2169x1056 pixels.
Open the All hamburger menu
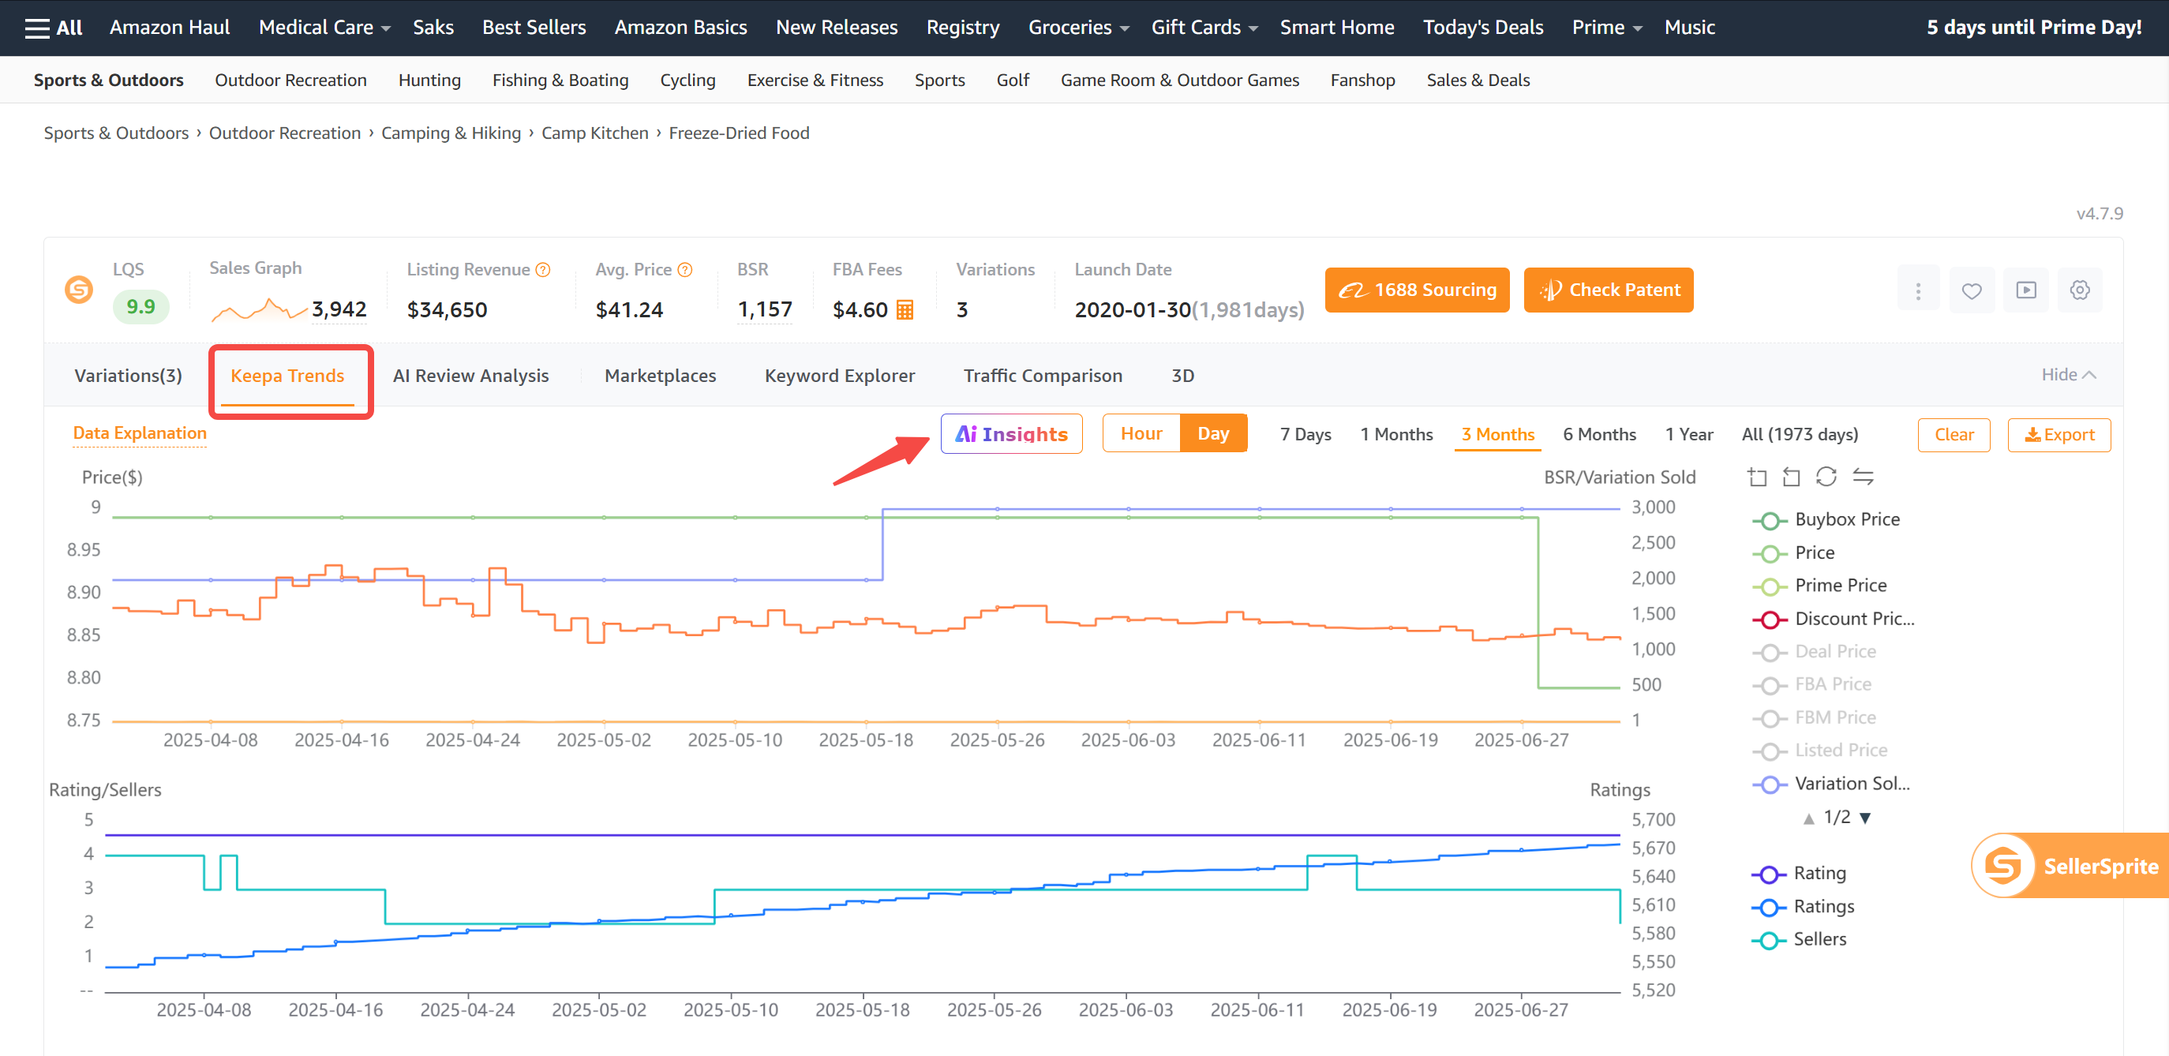[x=54, y=28]
